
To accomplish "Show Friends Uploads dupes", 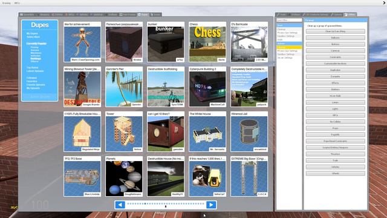I will (36, 85).
